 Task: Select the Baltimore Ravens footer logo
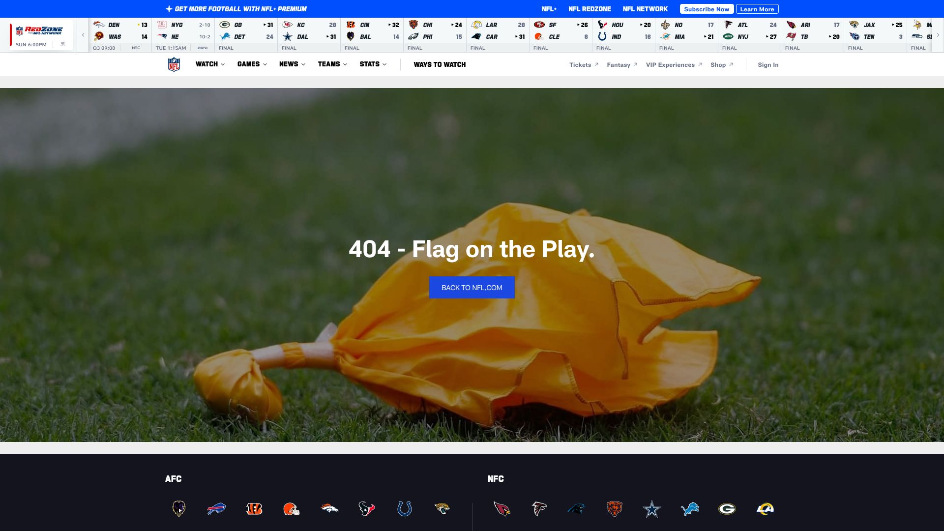179,508
